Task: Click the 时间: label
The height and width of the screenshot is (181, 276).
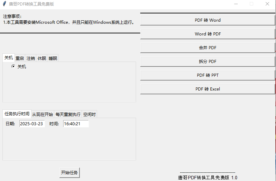Action: tap(54, 124)
